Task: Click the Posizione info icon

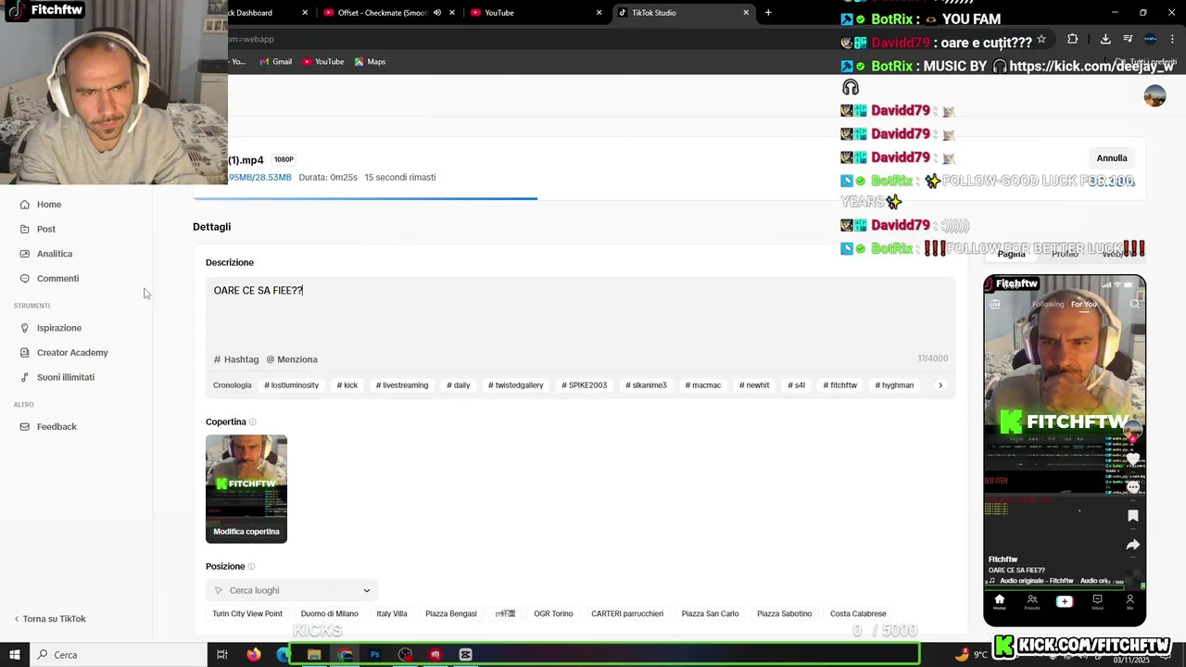Action: click(x=251, y=567)
